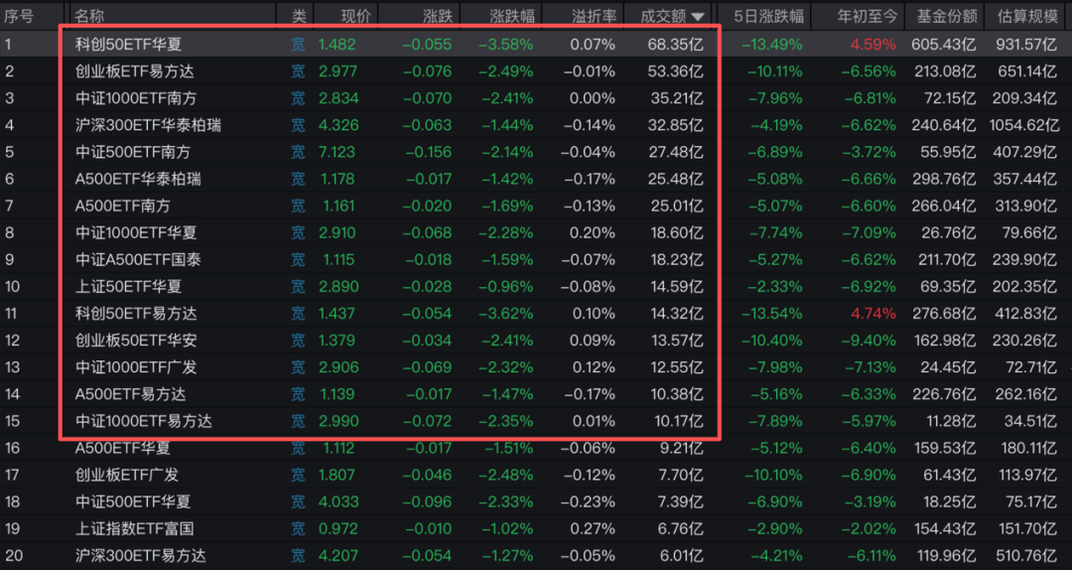Viewport: 1072px width, 570px height.
Task: Click price 1.482 in first row
Action: (x=337, y=45)
